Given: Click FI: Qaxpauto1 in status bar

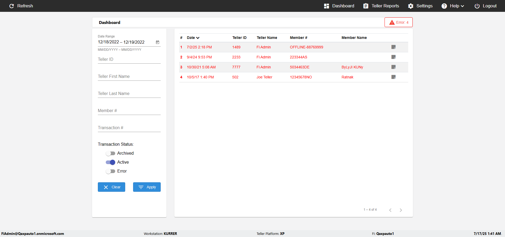Looking at the screenshot, I should point(383,234).
